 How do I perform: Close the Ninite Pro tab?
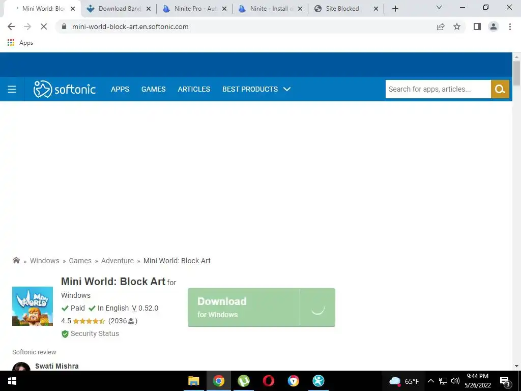coord(224,9)
